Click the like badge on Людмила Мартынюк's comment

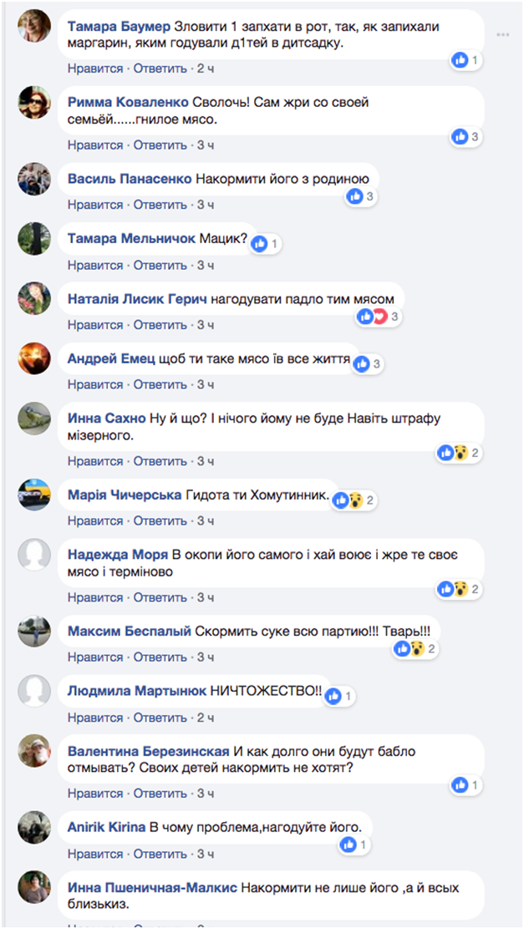point(339,696)
